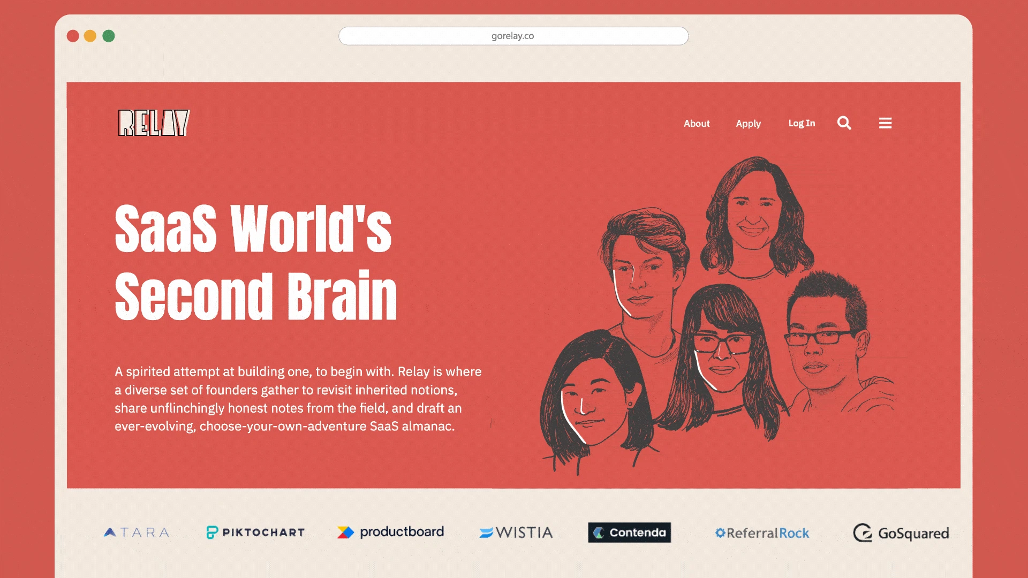Click the Piktochart logo
Viewport: 1028px width, 578px height.
pos(255,533)
